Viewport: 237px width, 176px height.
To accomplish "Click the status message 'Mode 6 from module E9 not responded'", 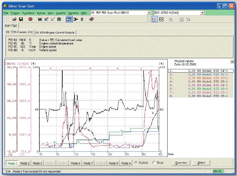I will click(37, 171).
